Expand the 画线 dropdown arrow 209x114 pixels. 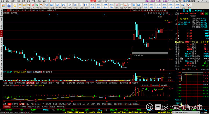72,5
